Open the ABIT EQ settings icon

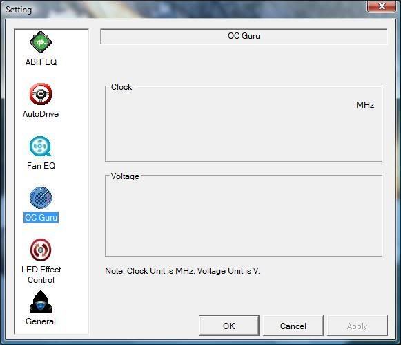41,42
